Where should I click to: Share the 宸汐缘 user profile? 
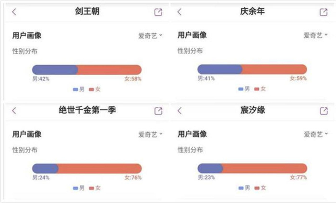pyautogui.click(x=324, y=111)
